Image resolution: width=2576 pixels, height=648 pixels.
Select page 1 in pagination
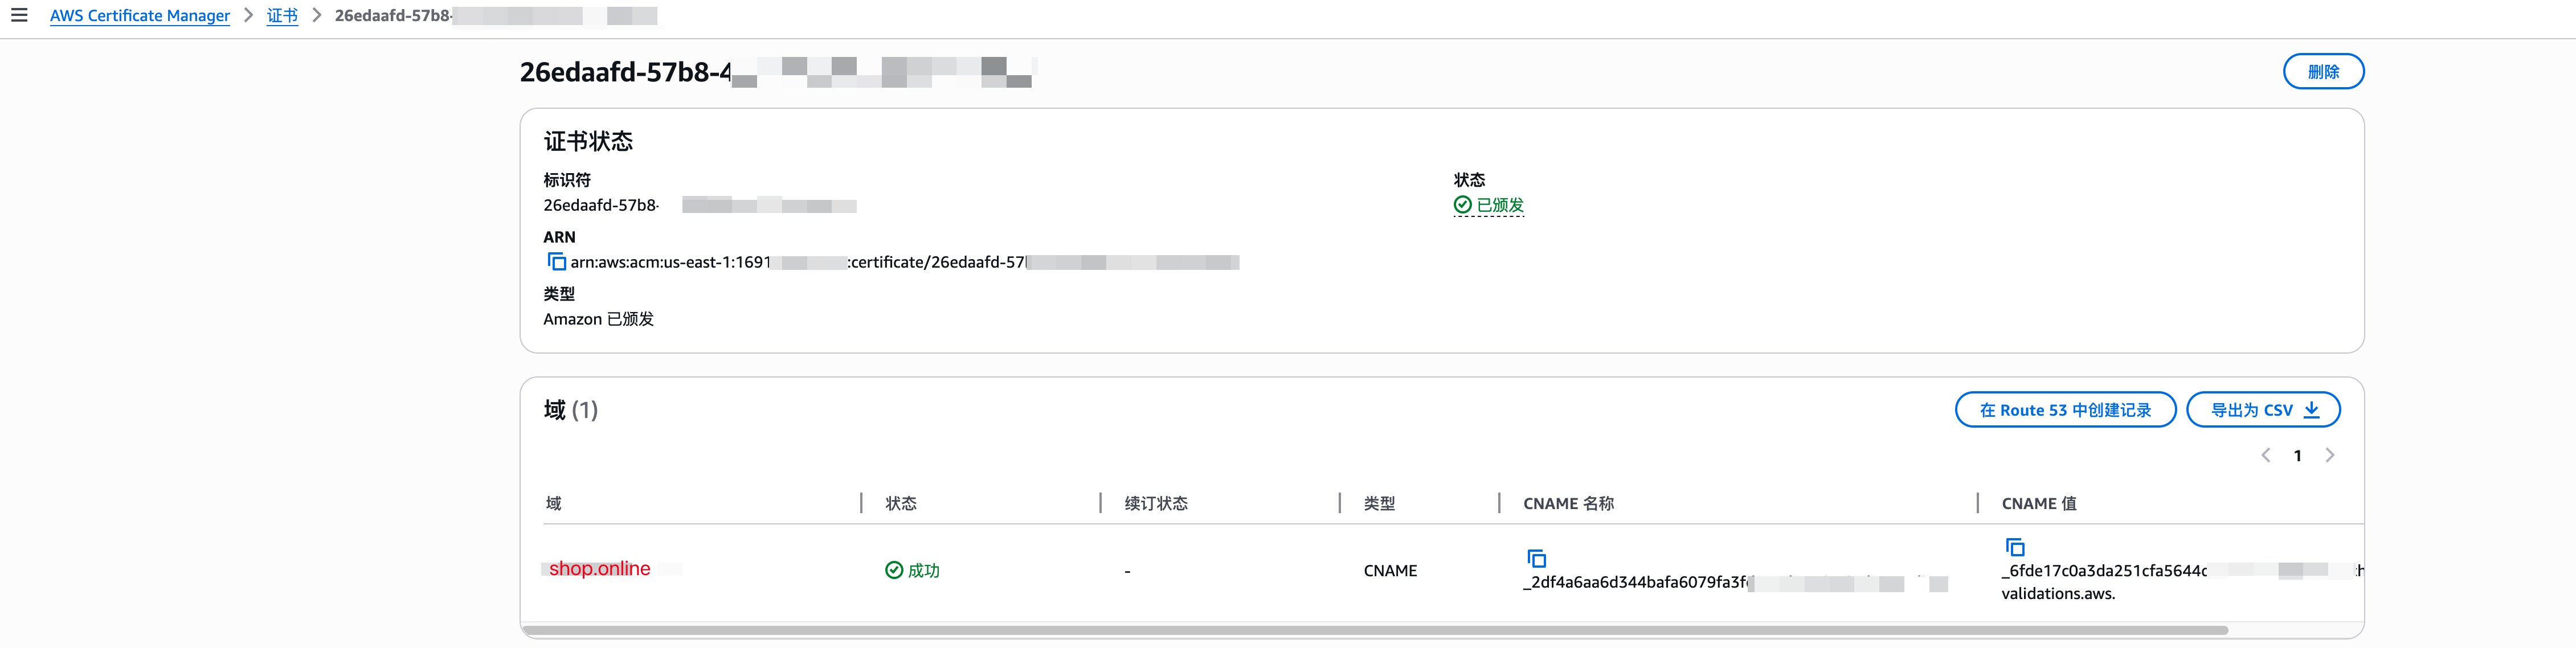2298,456
